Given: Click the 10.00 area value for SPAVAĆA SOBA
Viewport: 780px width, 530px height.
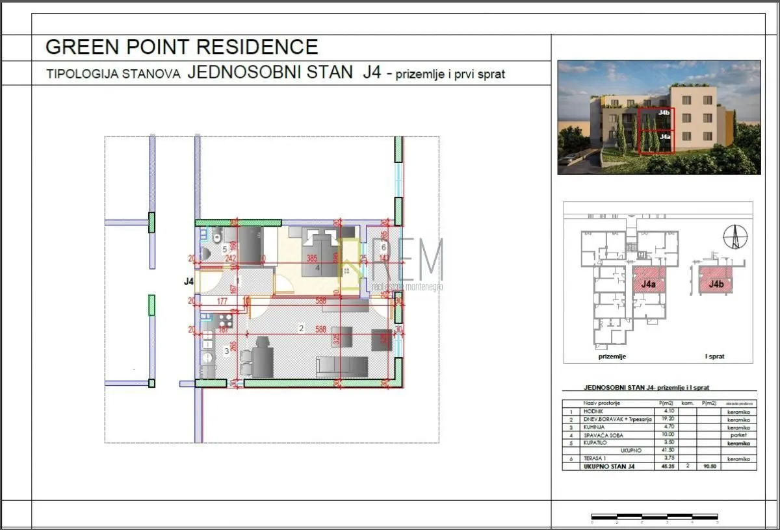Looking at the screenshot, I should point(668,435).
